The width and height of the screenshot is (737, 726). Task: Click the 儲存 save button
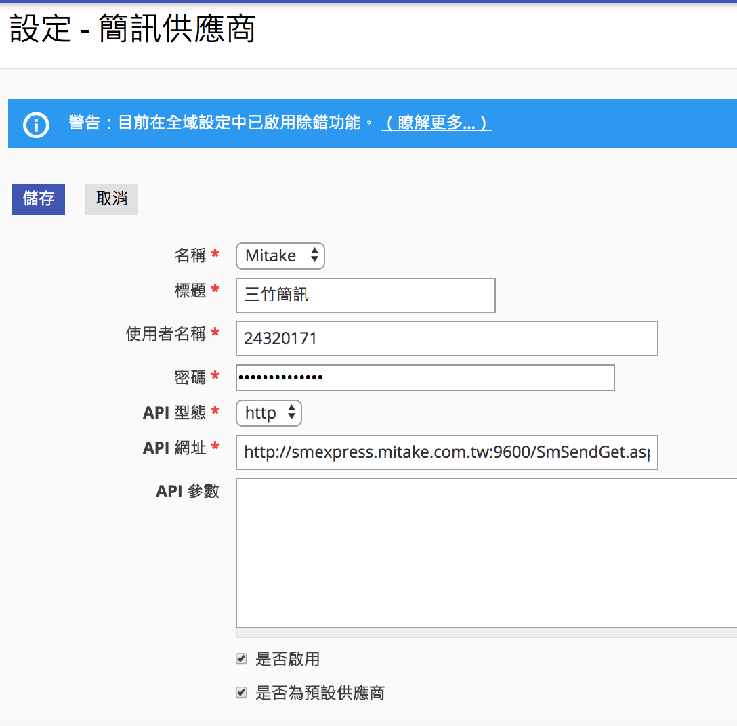pyautogui.click(x=38, y=200)
